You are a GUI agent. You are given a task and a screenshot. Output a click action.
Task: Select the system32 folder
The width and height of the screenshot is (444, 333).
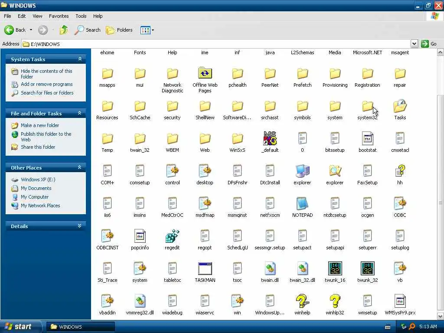(x=367, y=106)
